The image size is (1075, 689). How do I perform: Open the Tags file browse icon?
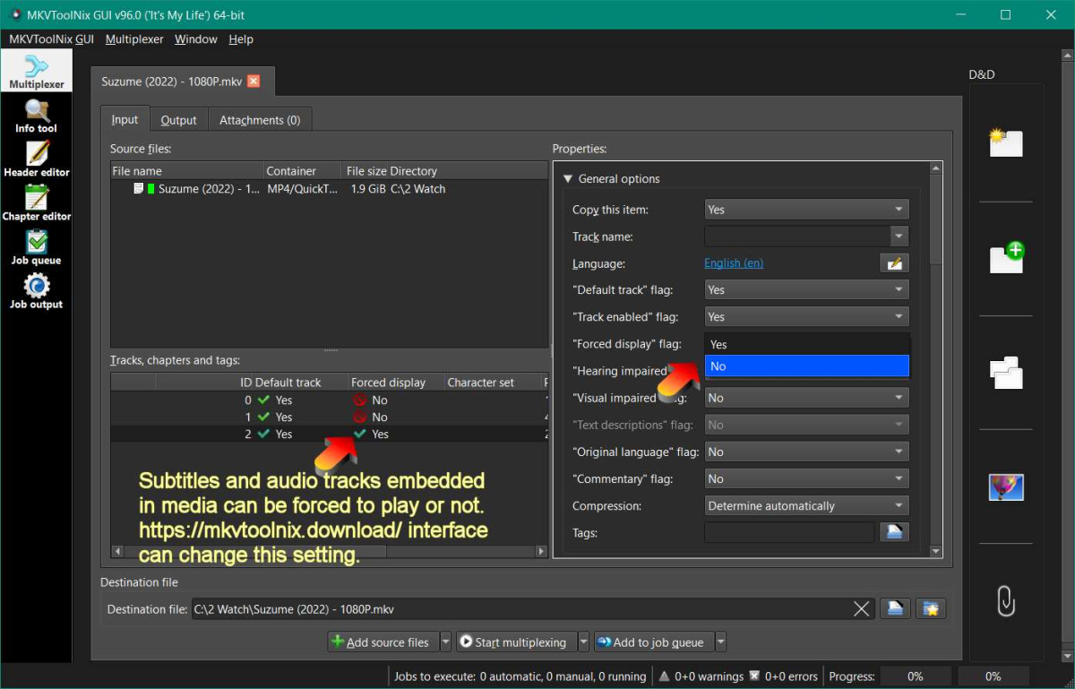(x=895, y=532)
